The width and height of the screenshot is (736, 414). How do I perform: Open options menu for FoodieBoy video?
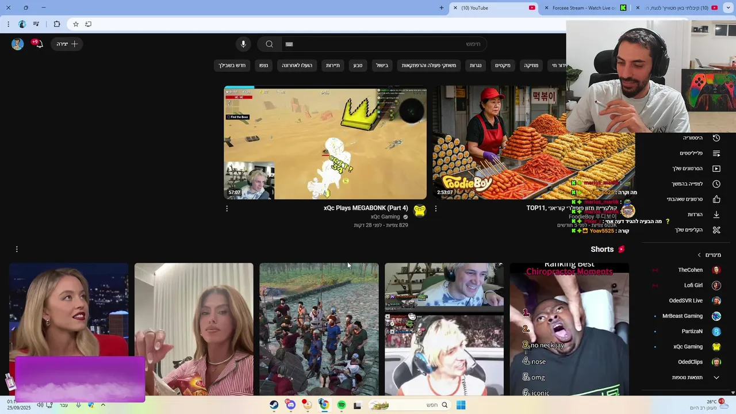(436, 209)
